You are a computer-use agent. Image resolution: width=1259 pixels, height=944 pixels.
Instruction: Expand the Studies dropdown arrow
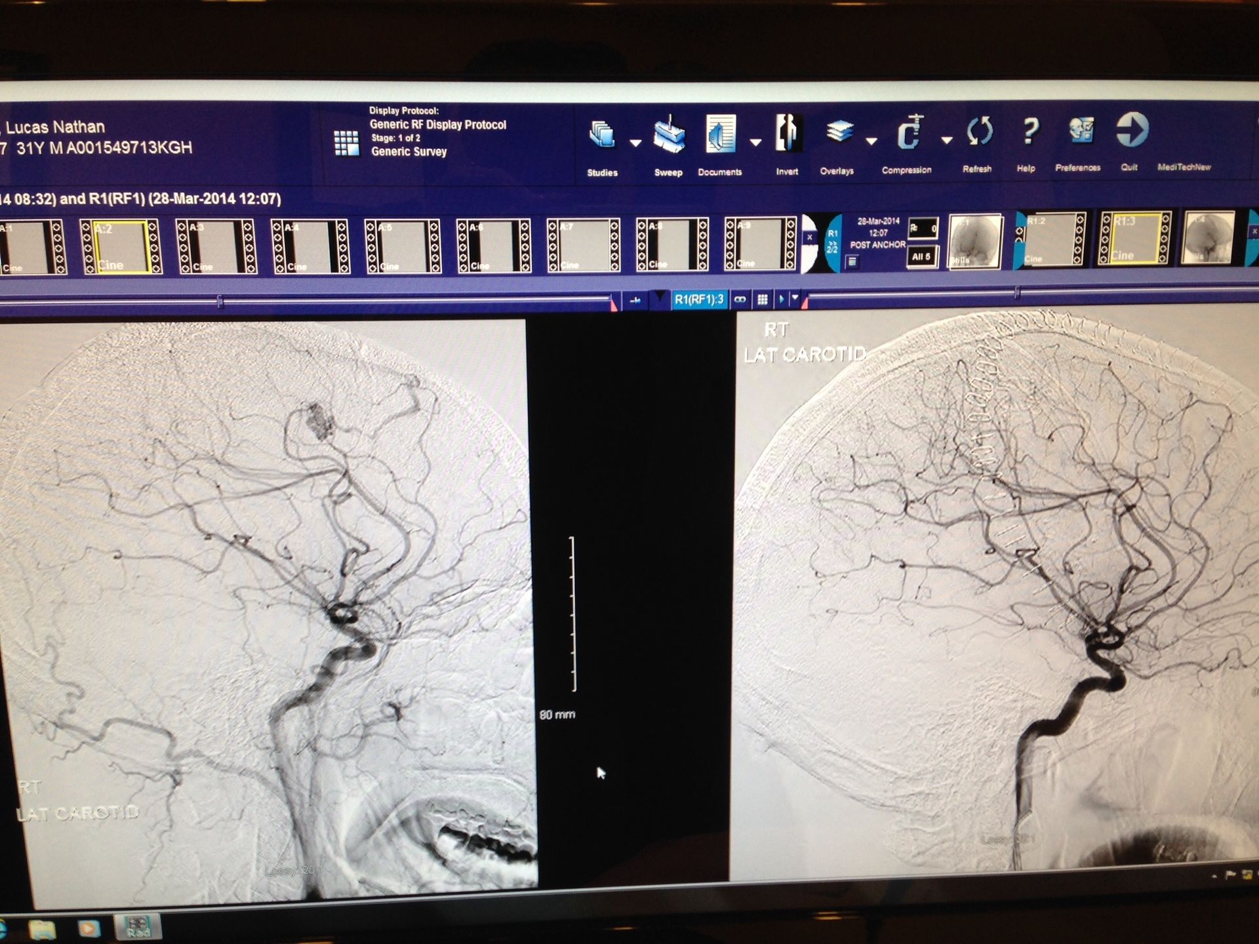point(635,143)
